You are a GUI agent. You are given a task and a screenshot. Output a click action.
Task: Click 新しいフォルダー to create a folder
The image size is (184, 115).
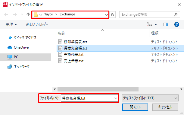(x=37, y=24)
